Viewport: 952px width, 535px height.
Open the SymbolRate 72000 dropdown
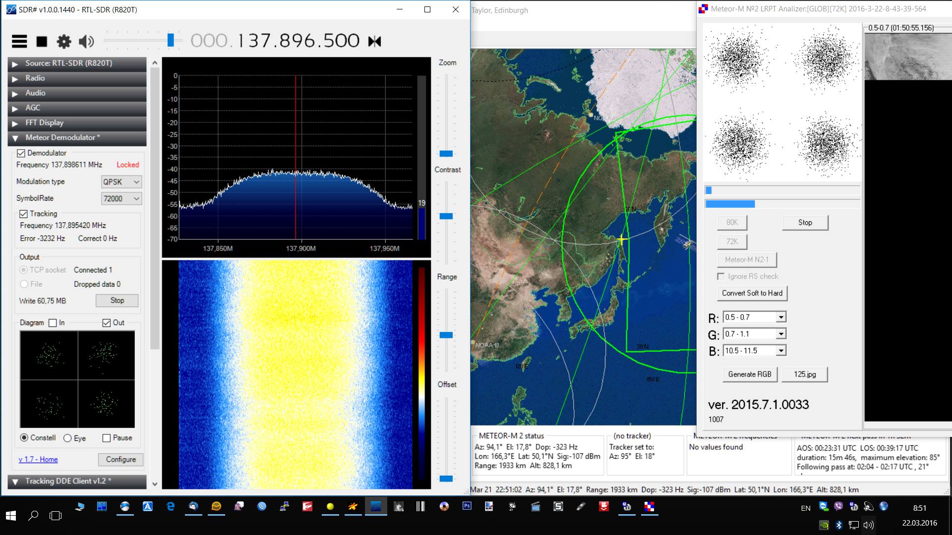[x=121, y=199]
